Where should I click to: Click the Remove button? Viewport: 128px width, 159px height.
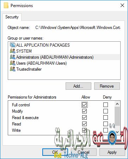(107, 86)
